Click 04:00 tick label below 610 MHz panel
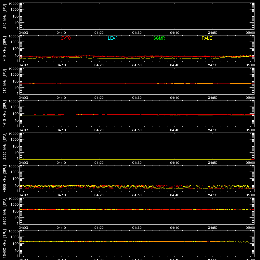Image resolution: width=260 pixels, height=260 pixels. (23, 98)
